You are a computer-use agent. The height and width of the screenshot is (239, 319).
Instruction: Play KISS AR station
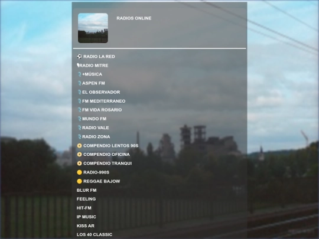pos(86,226)
